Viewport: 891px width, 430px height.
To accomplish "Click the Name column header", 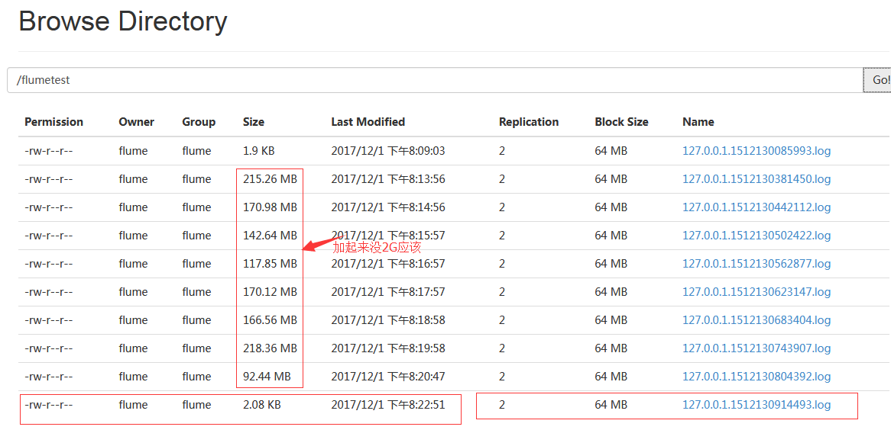I will pos(698,122).
